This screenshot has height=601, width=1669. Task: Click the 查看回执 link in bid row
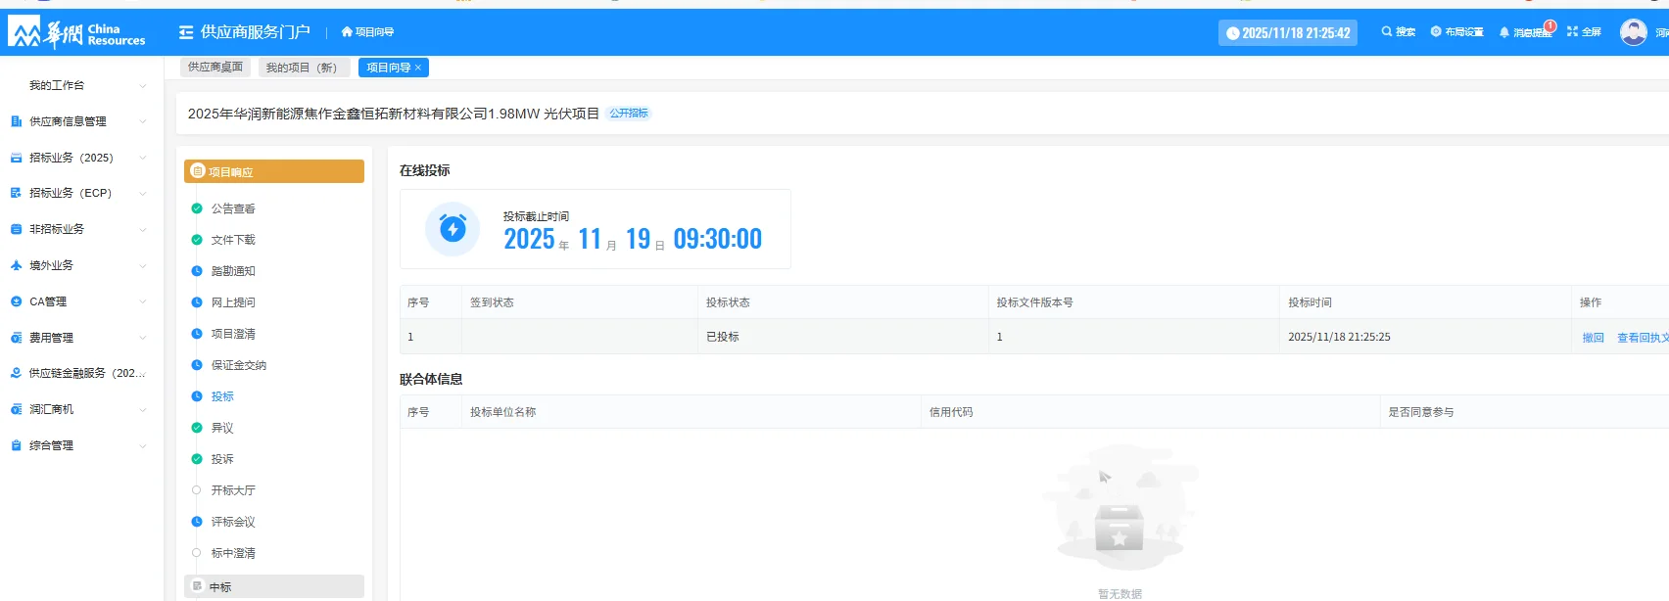pyautogui.click(x=1643, y=338)
